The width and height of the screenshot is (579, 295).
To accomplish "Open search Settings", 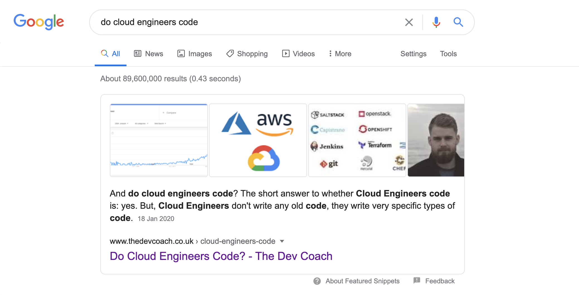I will (x=413, y=53).
